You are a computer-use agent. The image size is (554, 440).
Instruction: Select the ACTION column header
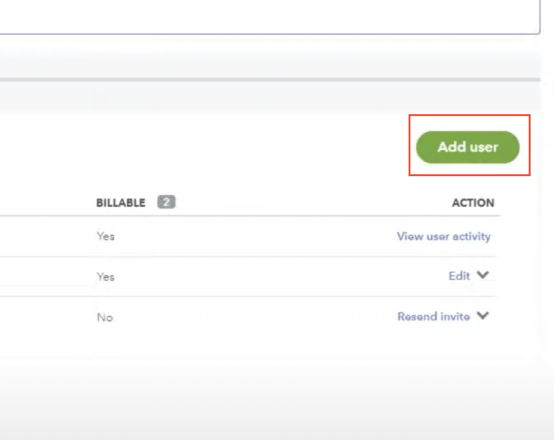click(473, 203)
